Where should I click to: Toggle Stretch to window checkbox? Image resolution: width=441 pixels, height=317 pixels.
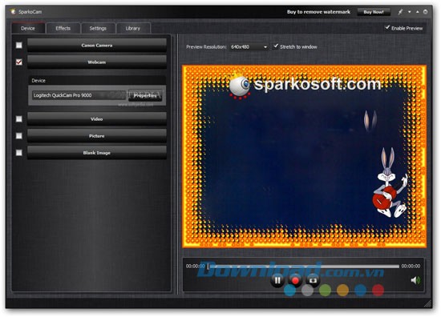[x=276, y=46]
